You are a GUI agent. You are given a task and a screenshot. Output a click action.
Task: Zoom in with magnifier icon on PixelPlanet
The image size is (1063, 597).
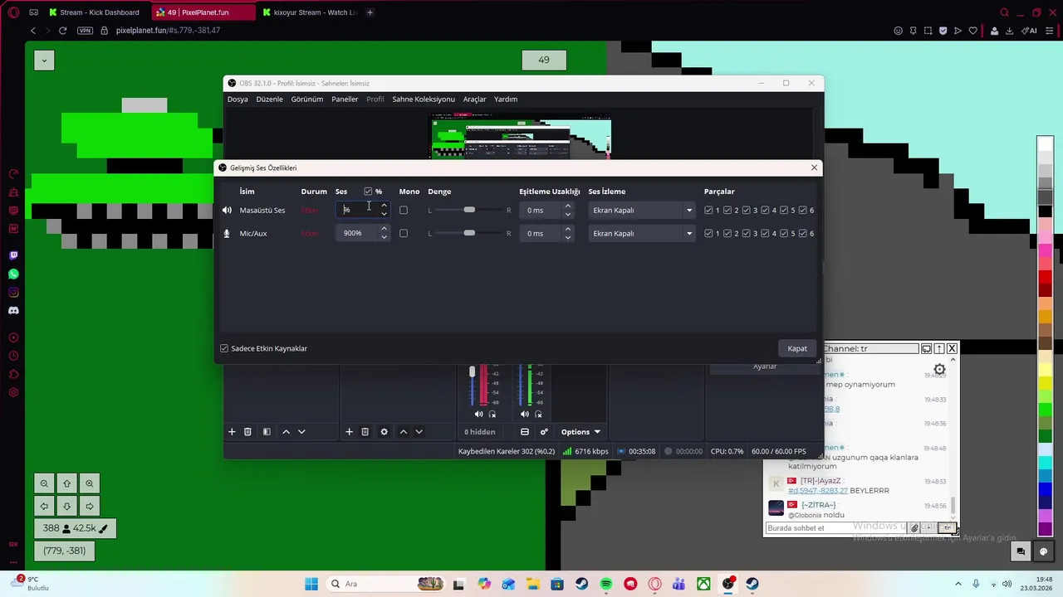(x=89, y=483)
